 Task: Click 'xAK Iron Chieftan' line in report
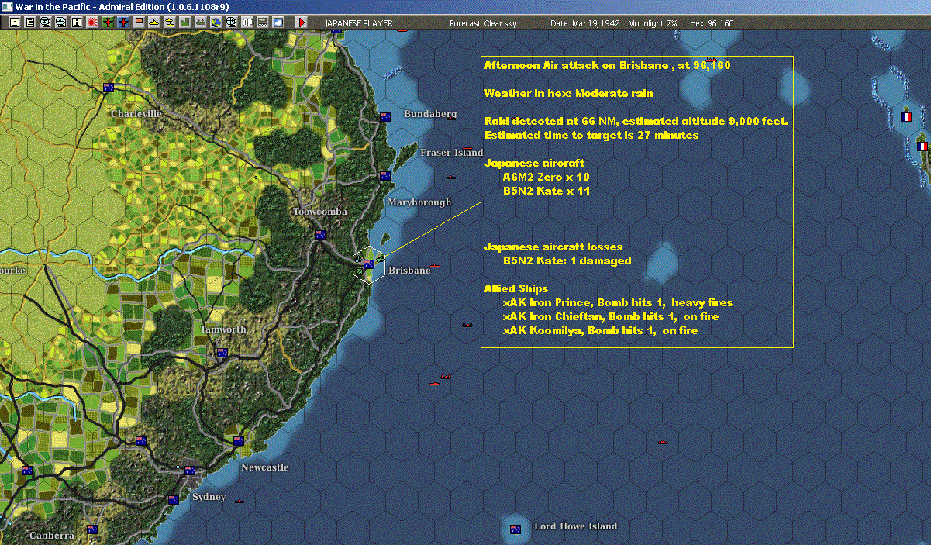click(610, 316)
